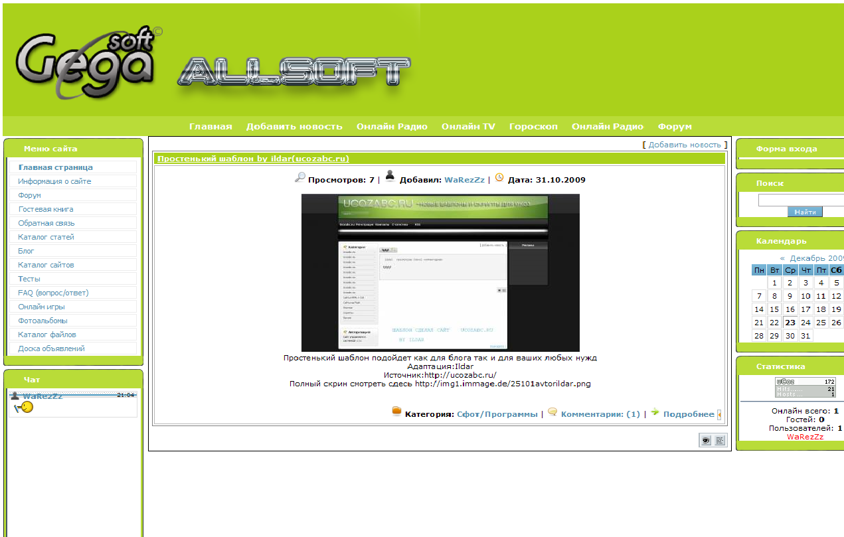
Task: Click the small orange arrow after Подробнее
Action: tap(719, 415)
